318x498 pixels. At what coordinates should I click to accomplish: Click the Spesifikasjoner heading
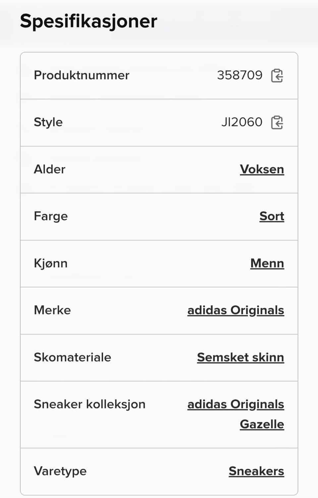click(88, 21)
